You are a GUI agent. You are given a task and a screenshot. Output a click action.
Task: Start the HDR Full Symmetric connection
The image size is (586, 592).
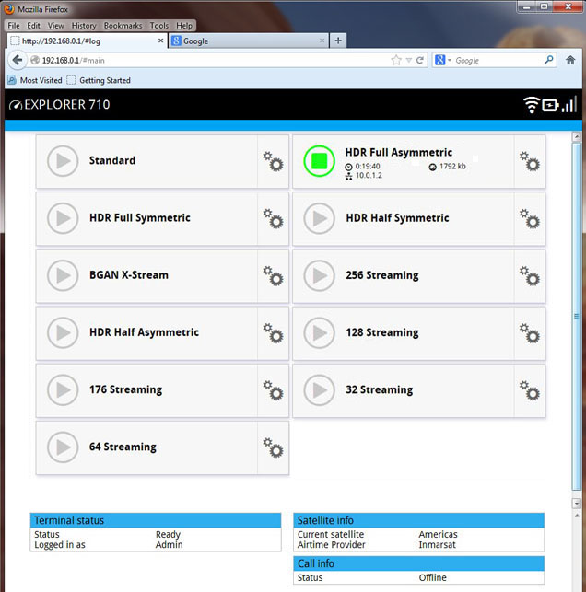coord(63,218)
